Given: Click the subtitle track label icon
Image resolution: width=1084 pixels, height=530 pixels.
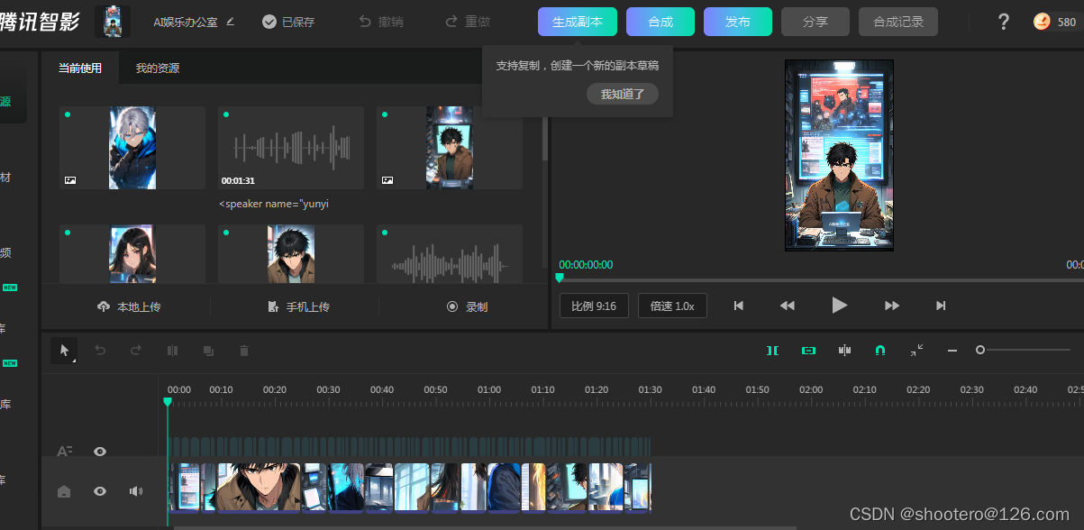Looking at the screenshot, I should coord(64,452).
